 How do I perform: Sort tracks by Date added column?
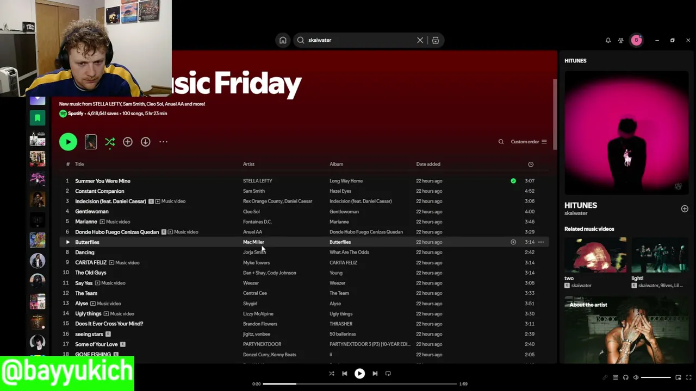[428, 164]
